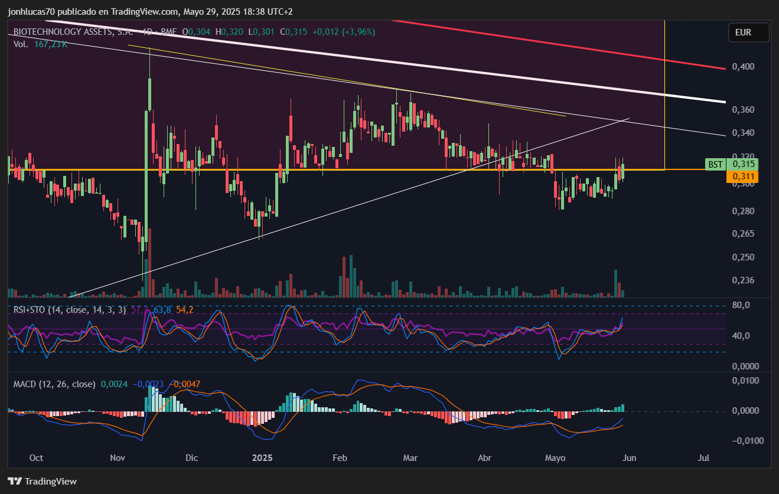Click the 167,23K volume value
Screen dimensions: 779x494
[x=51, y=44]
